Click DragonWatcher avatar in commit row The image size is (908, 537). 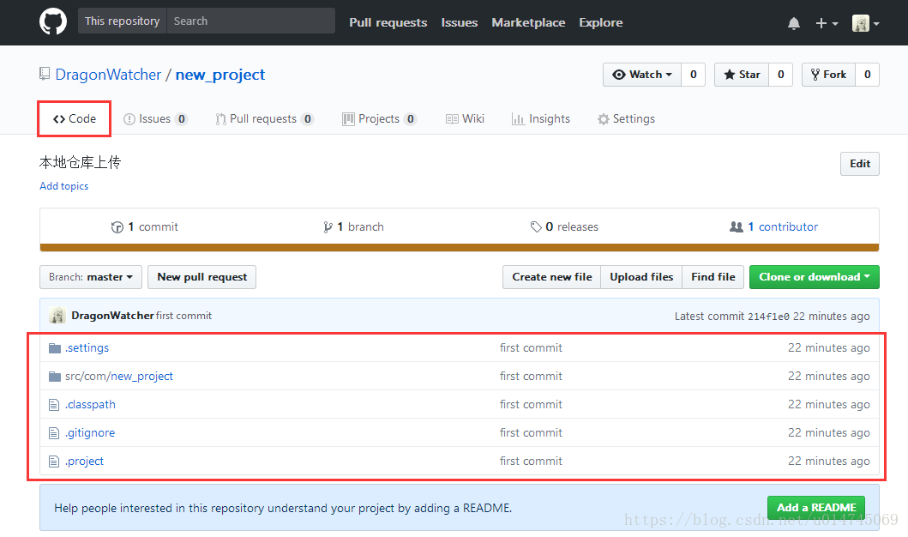pos(57,315)
